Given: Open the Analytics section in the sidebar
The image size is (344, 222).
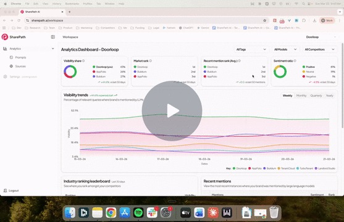Looking at the screenshot, I should (28, 49).
